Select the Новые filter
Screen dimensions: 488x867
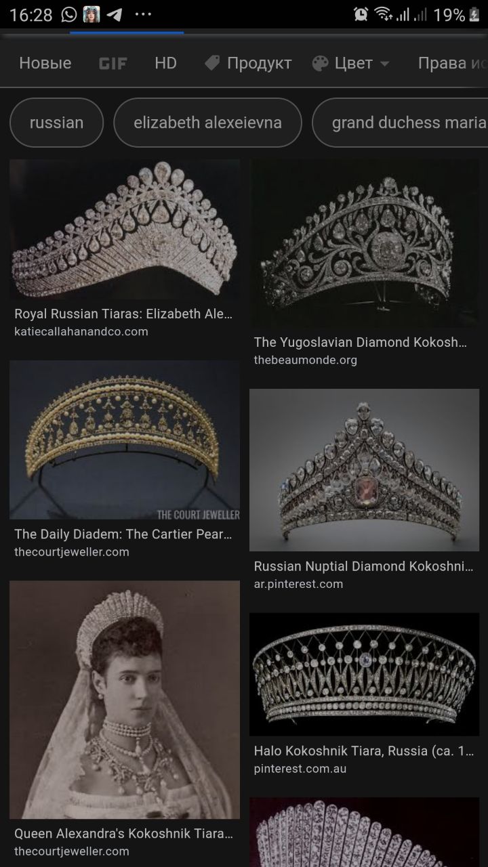coord(45,63)
